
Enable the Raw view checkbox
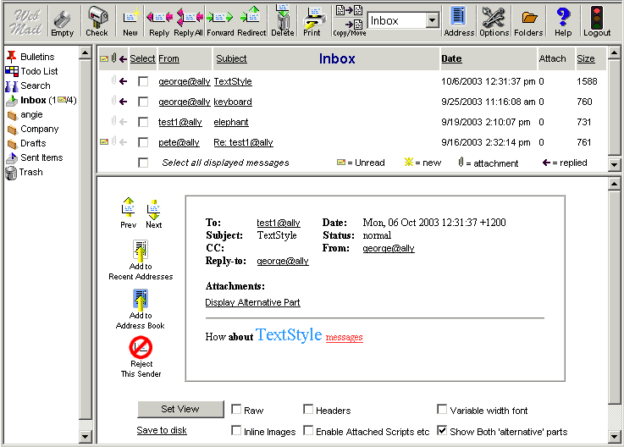[x=237, y=410]
